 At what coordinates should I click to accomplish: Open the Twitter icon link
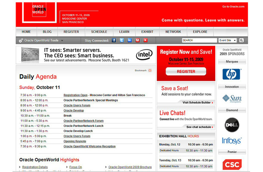[122, 40]
